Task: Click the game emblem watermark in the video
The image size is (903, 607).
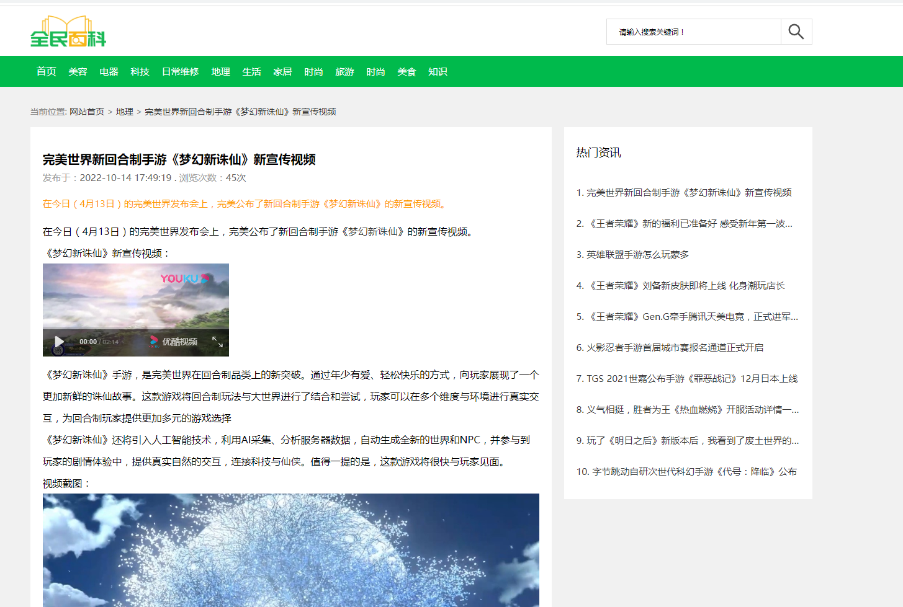Action: (58, 351)
